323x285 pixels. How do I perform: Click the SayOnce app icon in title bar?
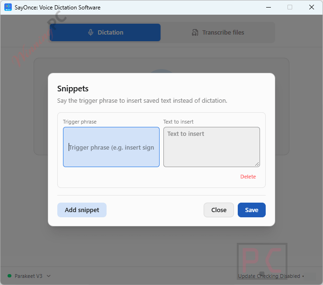click(8, 7)
